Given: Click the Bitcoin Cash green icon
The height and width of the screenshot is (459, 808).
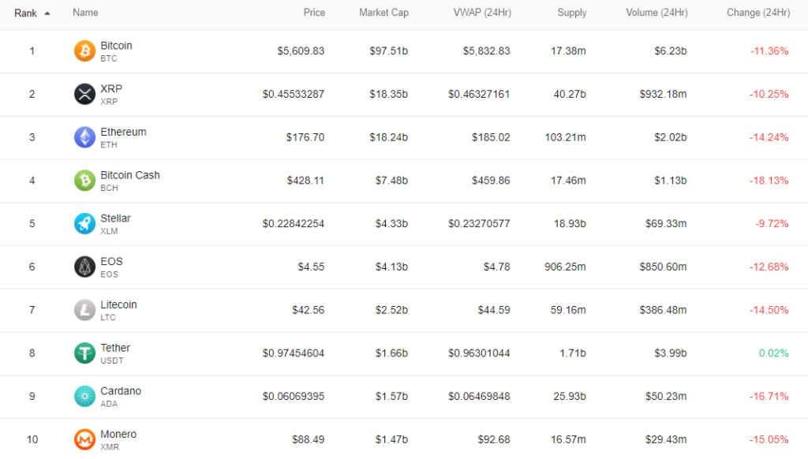Looking at the screenshot, I should (x=84, y=180).
